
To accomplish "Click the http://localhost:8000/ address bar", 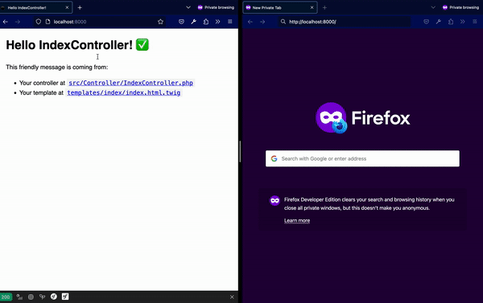I will tap(345, 22).
